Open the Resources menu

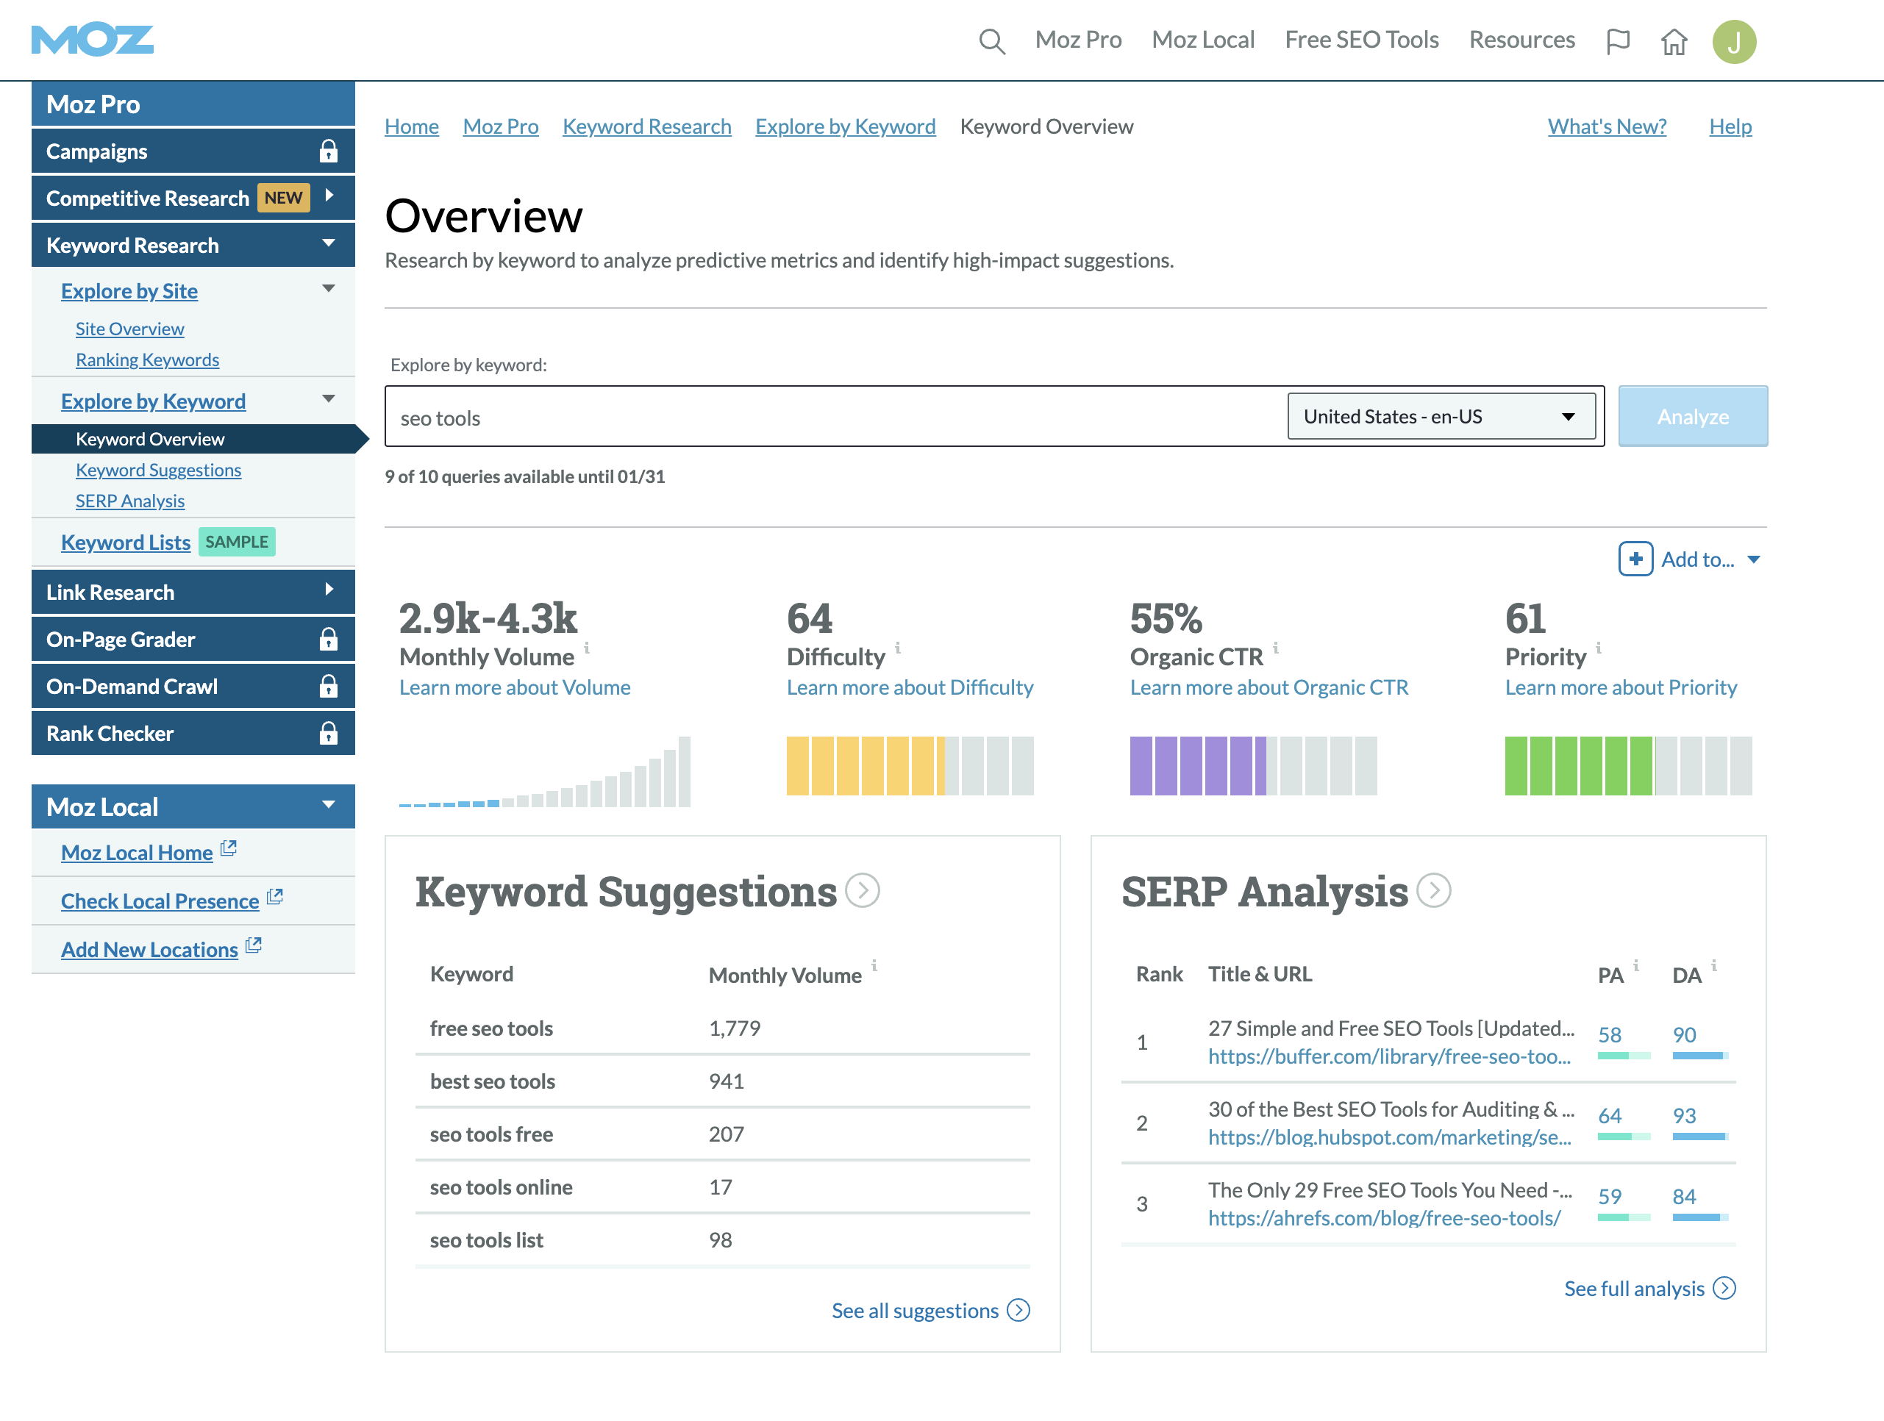point(1521,39)
